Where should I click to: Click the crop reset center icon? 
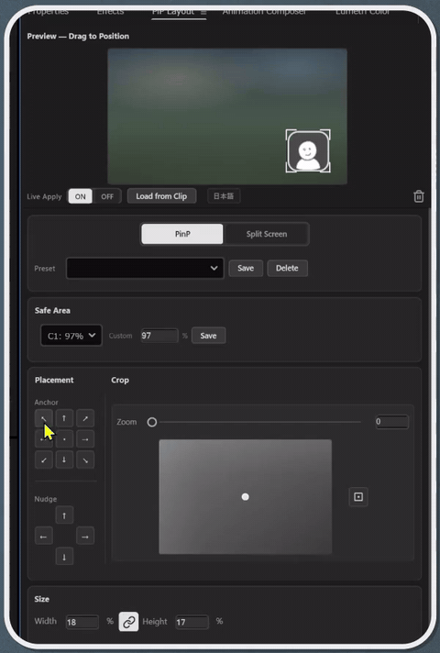click(358, 496)
